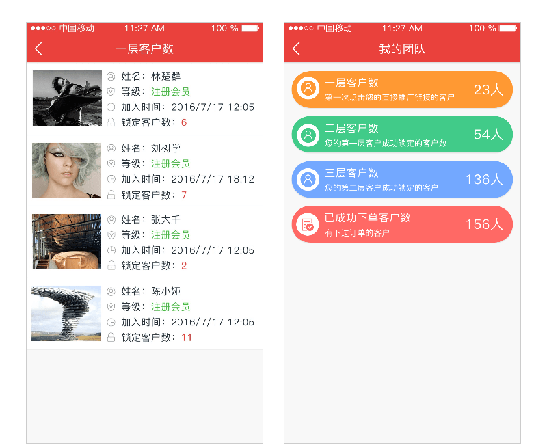Click battery icon in 我的团队 status bar
The height and width of the screenshot is (445, 547).
coord(508,28)
